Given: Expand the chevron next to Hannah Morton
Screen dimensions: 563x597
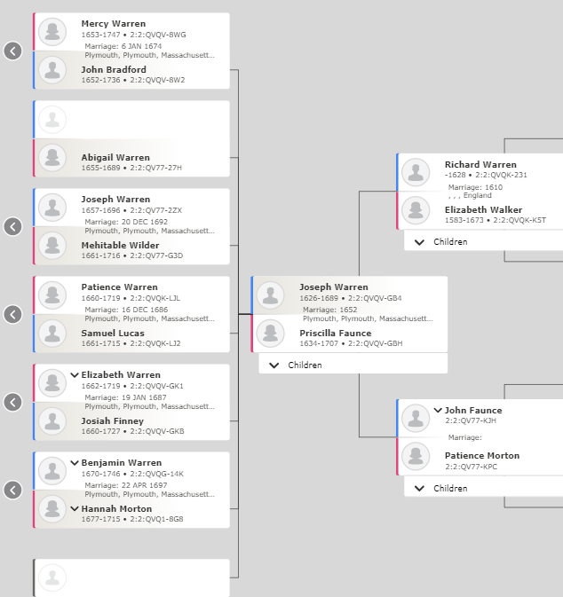Looking at the screenshot, I should 75,508.
